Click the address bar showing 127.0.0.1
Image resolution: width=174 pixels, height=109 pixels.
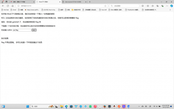pos(62,6)
